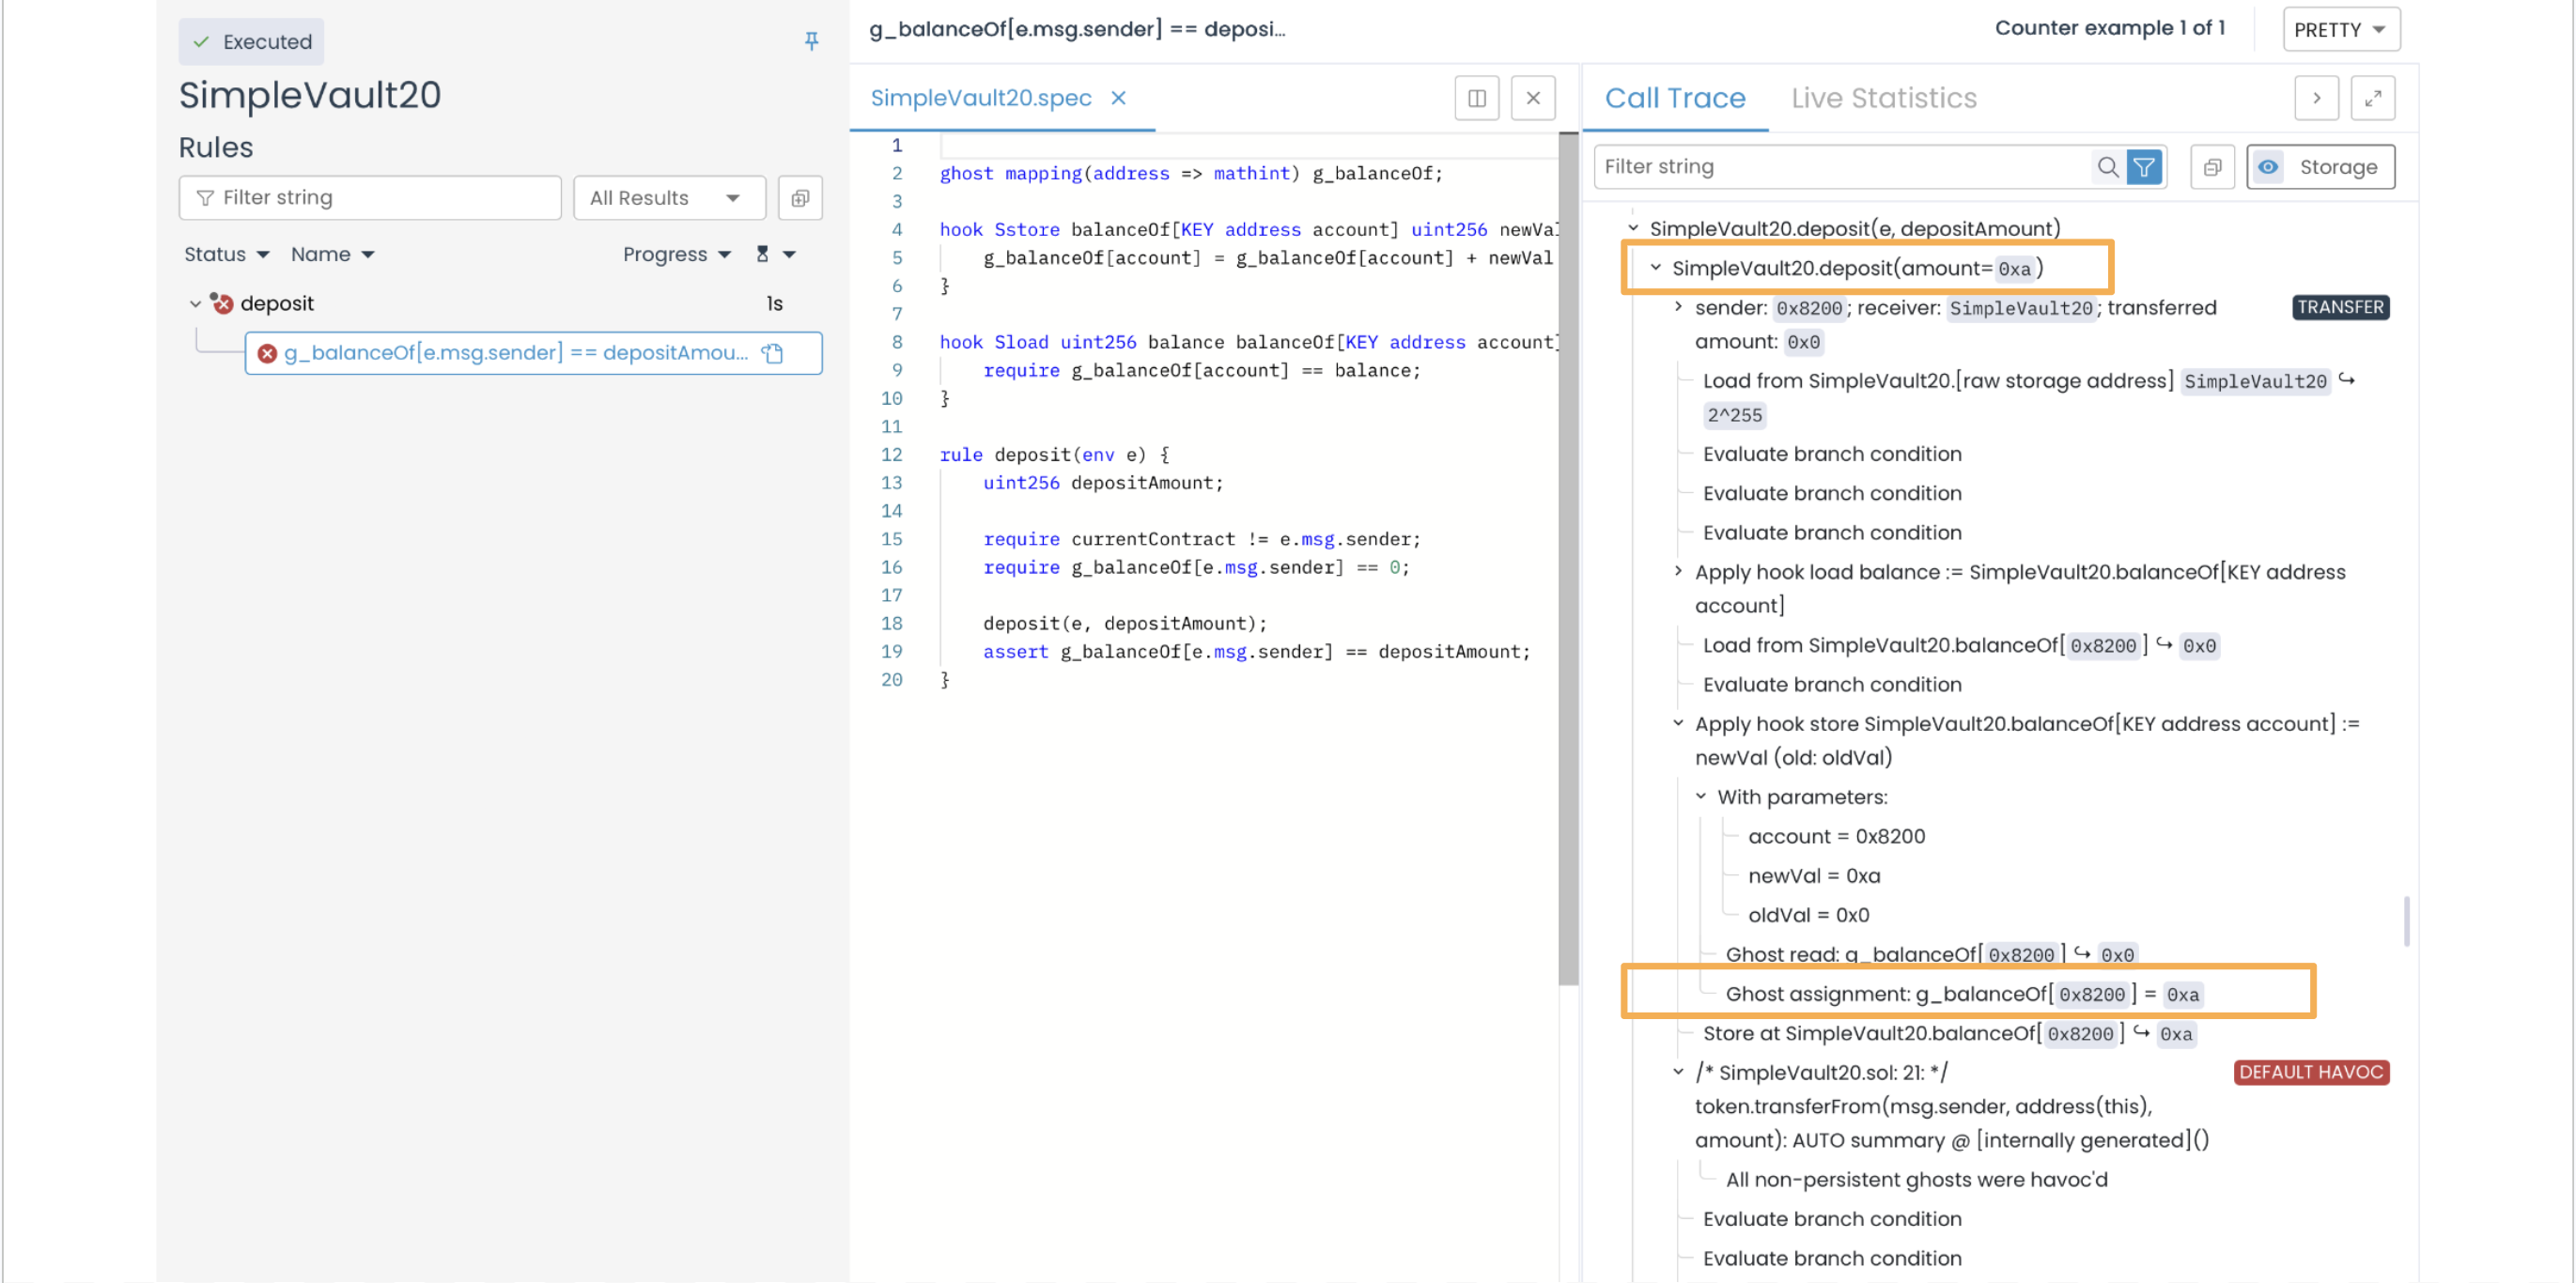The height and width of the screenshot is (1283, 2576).
Task: Select the SimpleVault20.spec tab
Action: point(980,98)
